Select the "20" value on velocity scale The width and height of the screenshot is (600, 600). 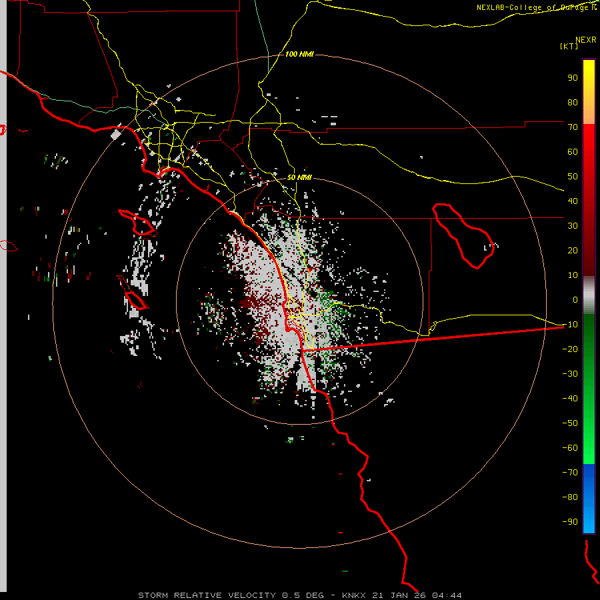[573, 250]
